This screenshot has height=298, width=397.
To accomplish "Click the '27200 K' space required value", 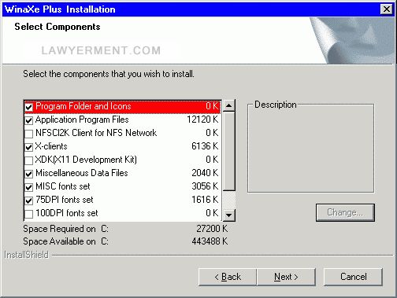I will (x=212, y=229).
